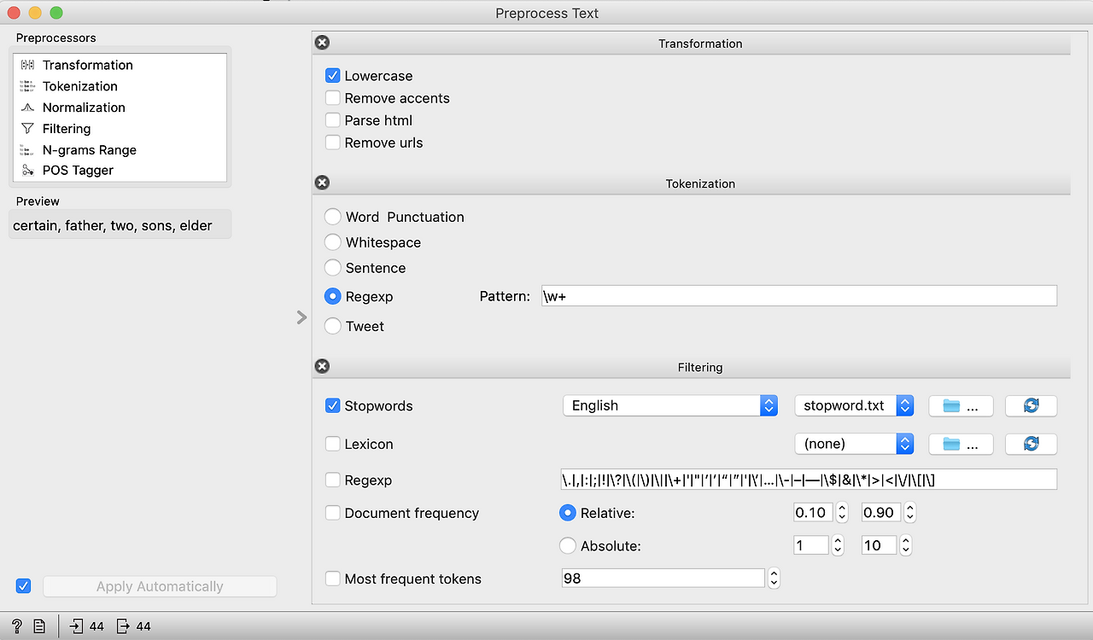Uncheck the Lowercase option
The height and width of the screenshot is (640, 1093).
(x=333, y=76)
